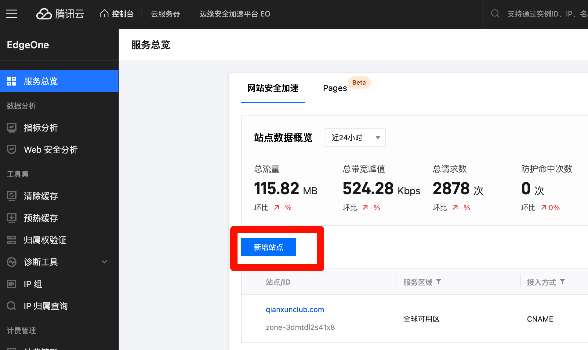Click the 524.28 Kbps bandwidth peak value
The image size is (588, 350).
[381, 188]
